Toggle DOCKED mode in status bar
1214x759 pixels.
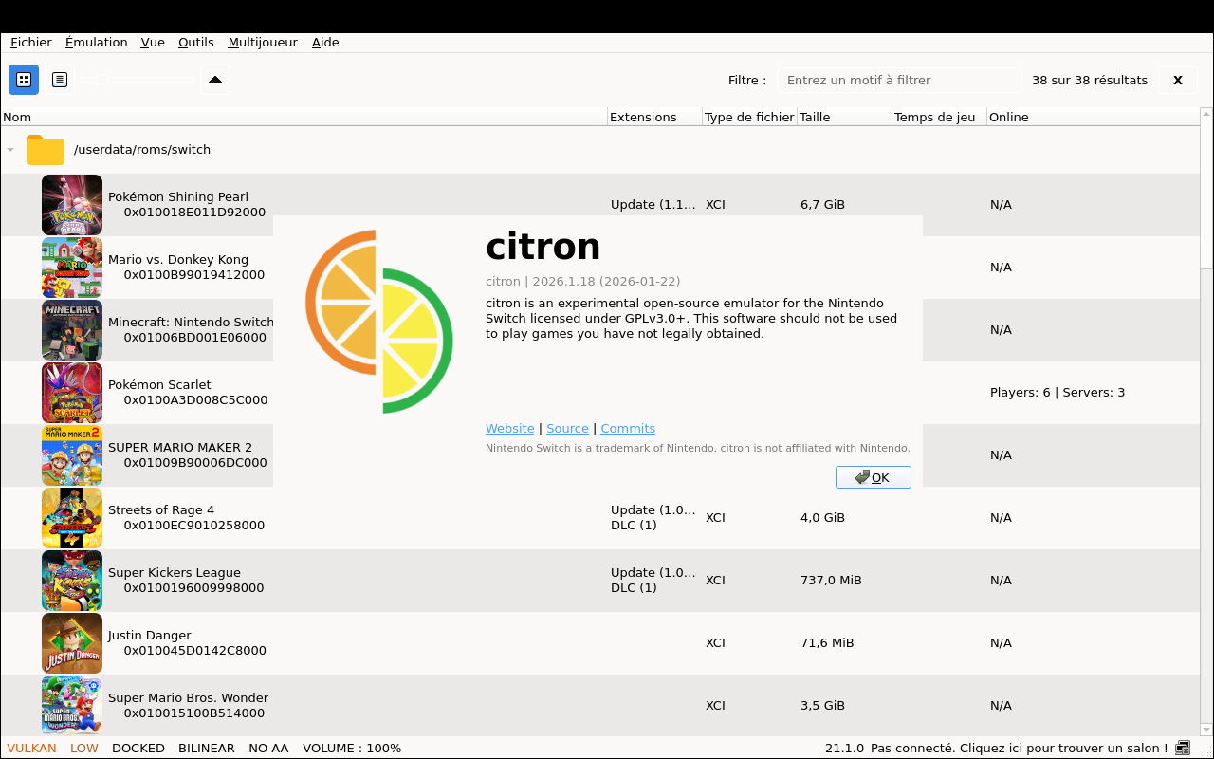(x=138, y=748)
